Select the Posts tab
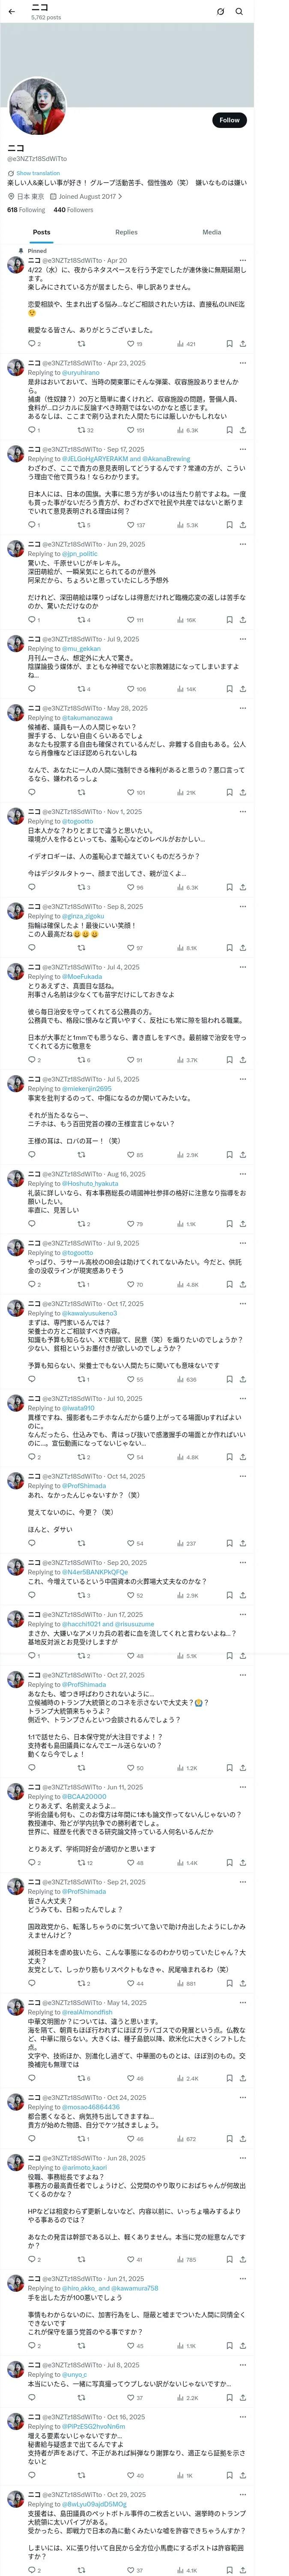The height and width of the screenshot is (2576, 289). tap(42, 232)
